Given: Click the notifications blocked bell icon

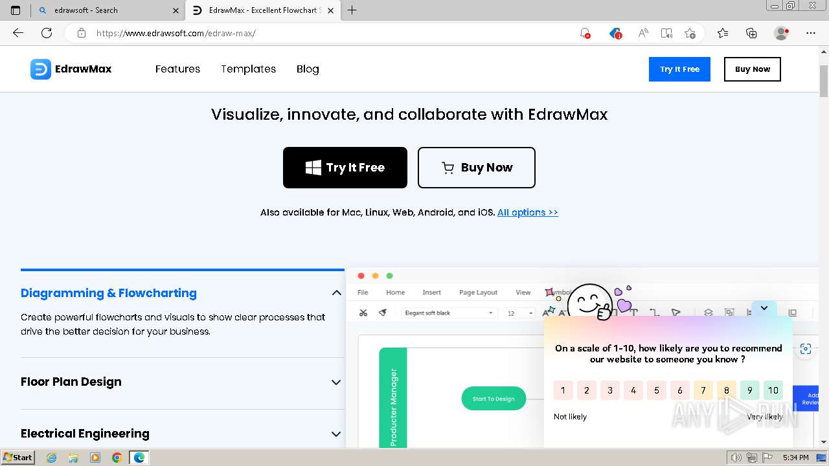Looking at the screenshot, I should [585, 33].
